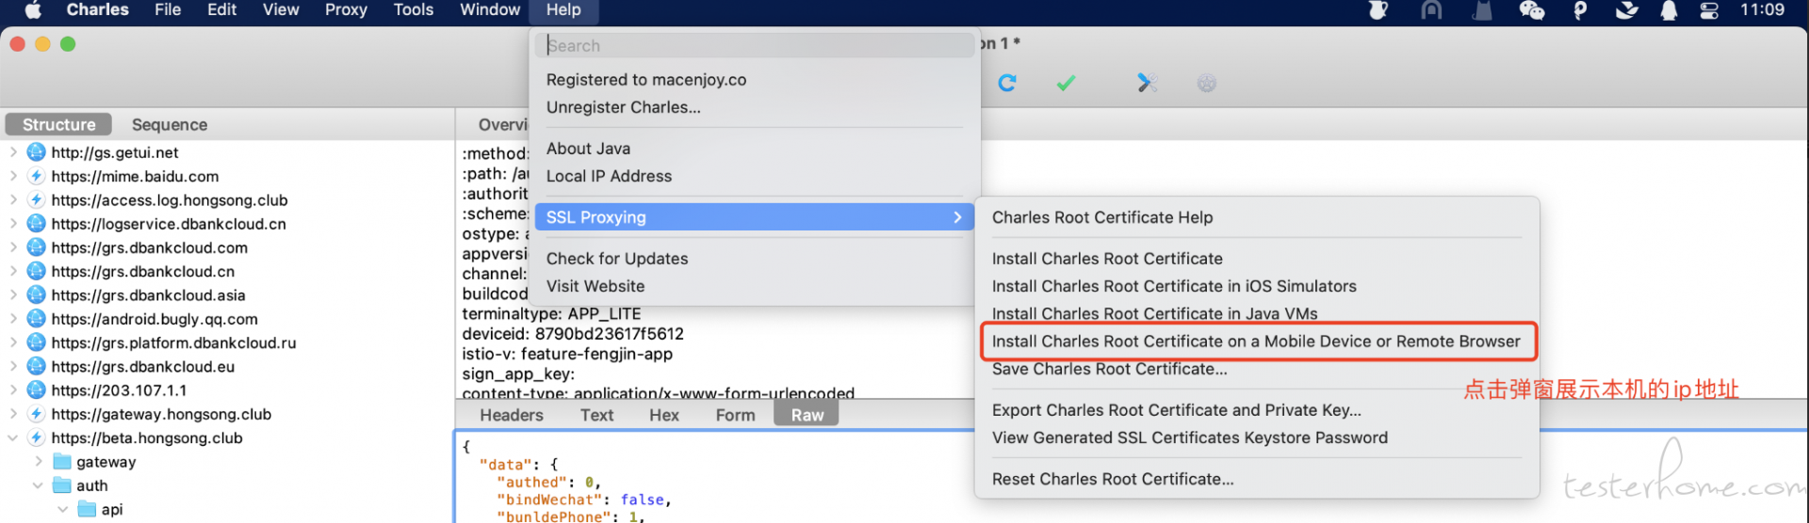Select Install Charles Root Certificate in Java VMs
The width and height of the screenshot is (1809, 523).
click(x=1154, y=313)
